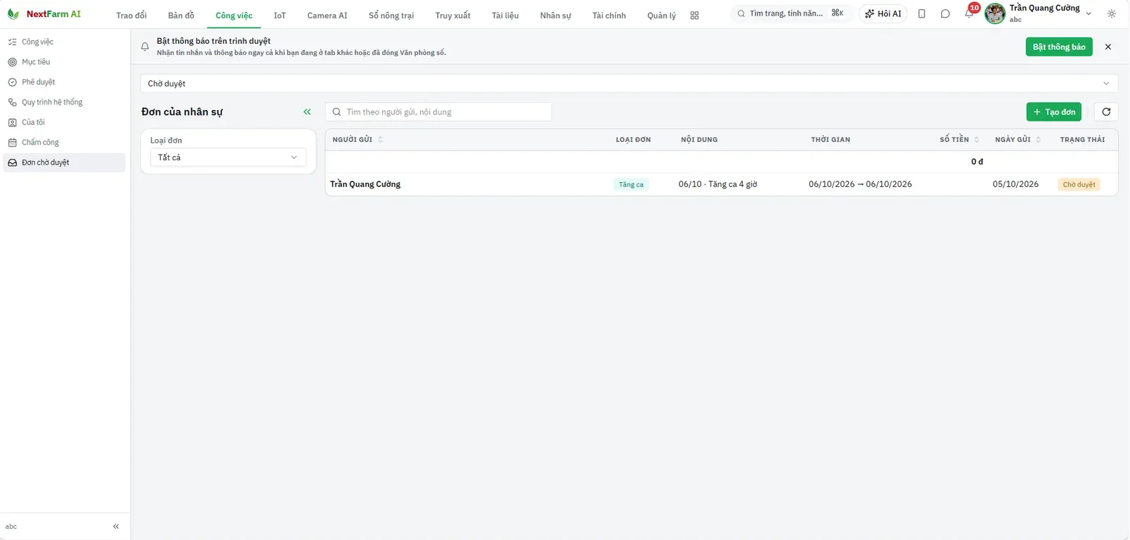The image size is (1130, 540).
Task: Open Của tôi in sidebar
Action: tap(64, 123)
